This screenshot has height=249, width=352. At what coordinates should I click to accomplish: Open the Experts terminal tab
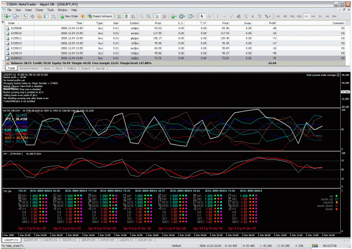point(86,69)
